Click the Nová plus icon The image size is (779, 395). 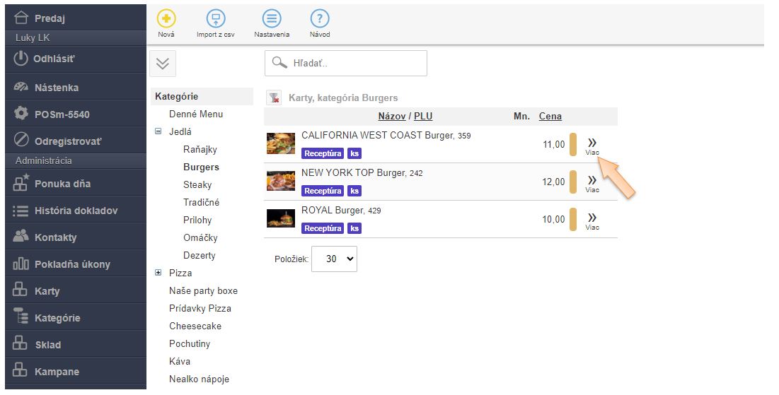click(x=166, y=20)
